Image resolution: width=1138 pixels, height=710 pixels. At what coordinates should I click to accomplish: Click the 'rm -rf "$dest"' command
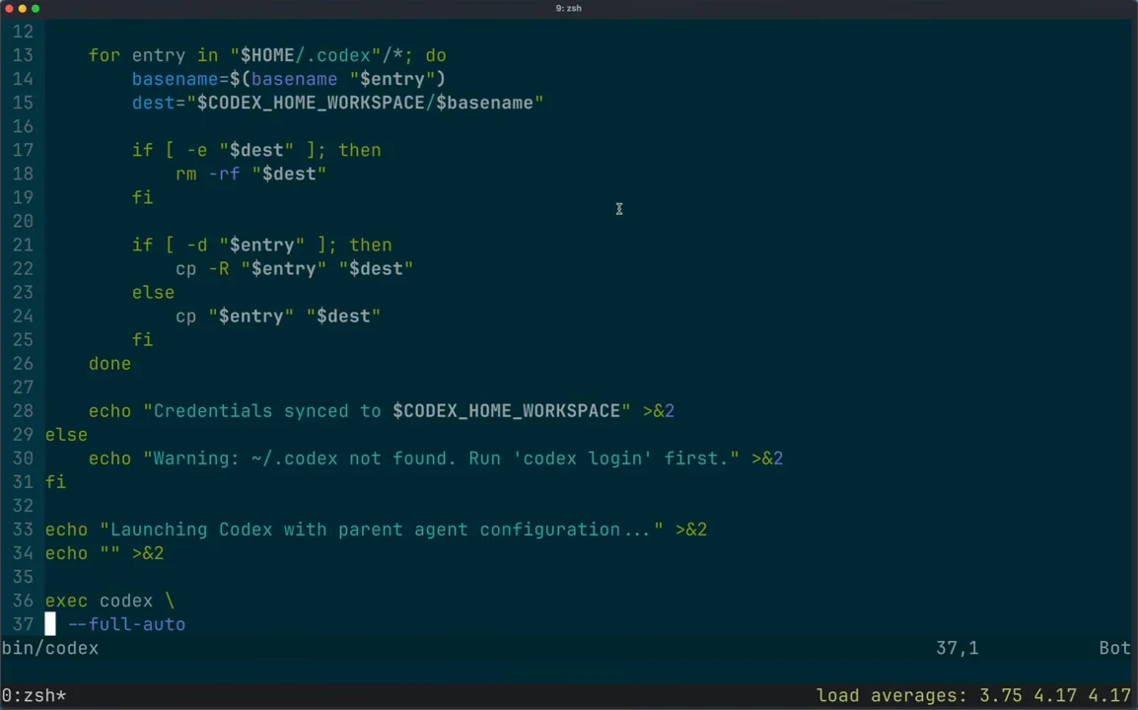pyautogui.click(x=251, y=175)
